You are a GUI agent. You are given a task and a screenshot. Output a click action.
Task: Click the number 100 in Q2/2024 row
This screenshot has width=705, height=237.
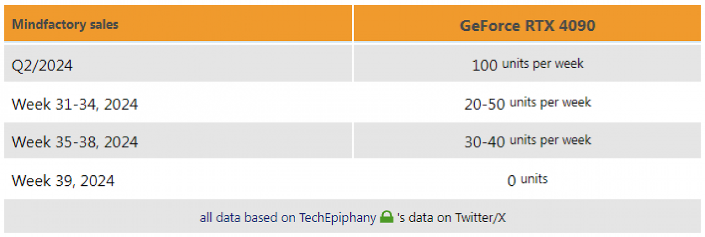point(485,65)
